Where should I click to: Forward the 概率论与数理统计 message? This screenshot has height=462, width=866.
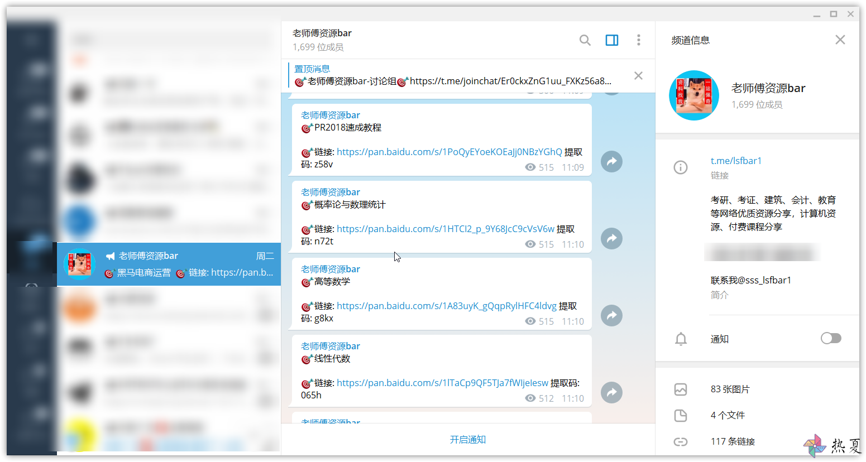point(612,239)
